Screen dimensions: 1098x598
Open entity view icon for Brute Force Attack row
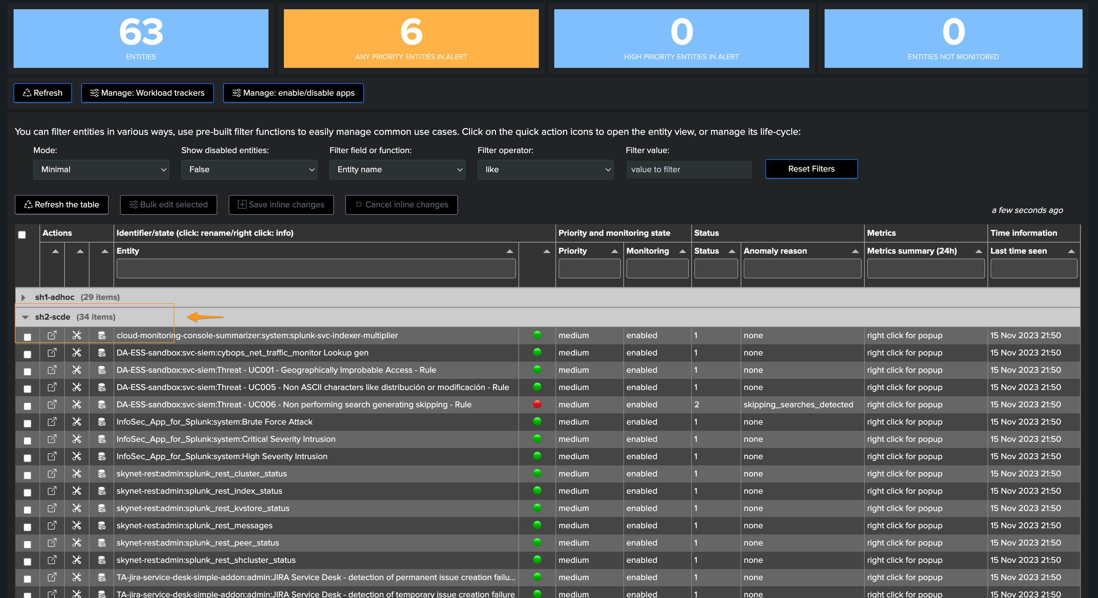point(52,422)
